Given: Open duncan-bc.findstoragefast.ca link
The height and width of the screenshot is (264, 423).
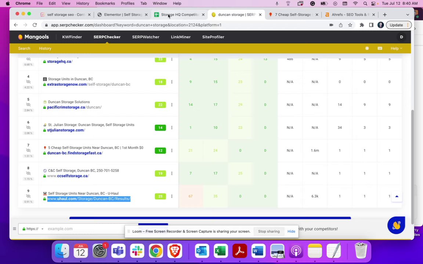Looking at the screenshot, I should coord(75,153).
